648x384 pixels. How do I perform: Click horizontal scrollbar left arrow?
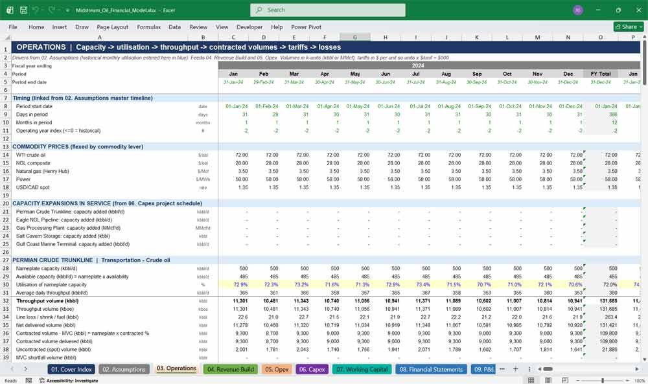[x=539, y=368]
